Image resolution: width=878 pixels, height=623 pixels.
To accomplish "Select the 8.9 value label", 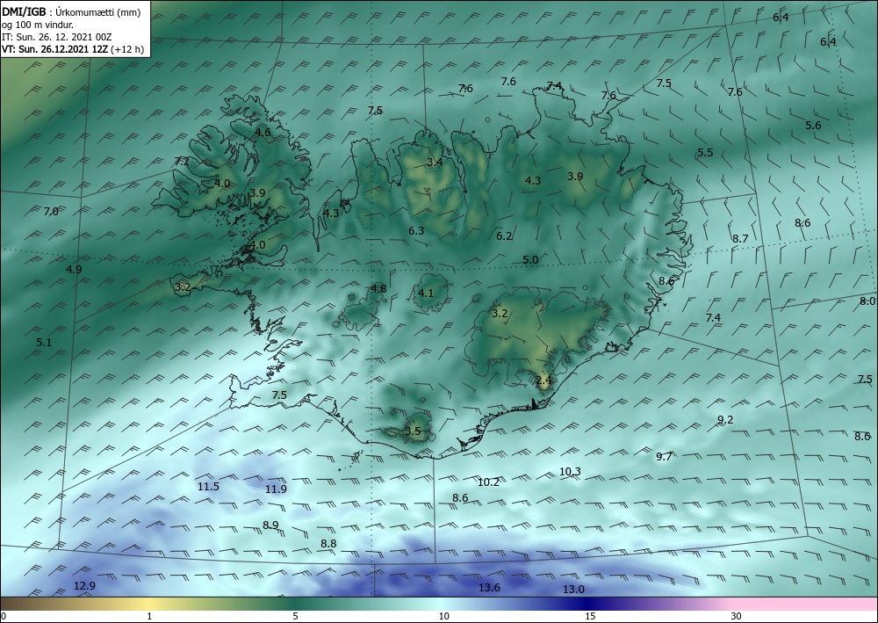I will pyautogui.click(x=270, y=525).
